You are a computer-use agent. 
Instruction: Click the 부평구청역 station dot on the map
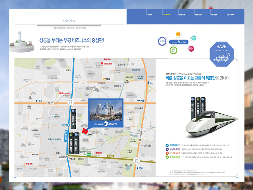point(67,155)
